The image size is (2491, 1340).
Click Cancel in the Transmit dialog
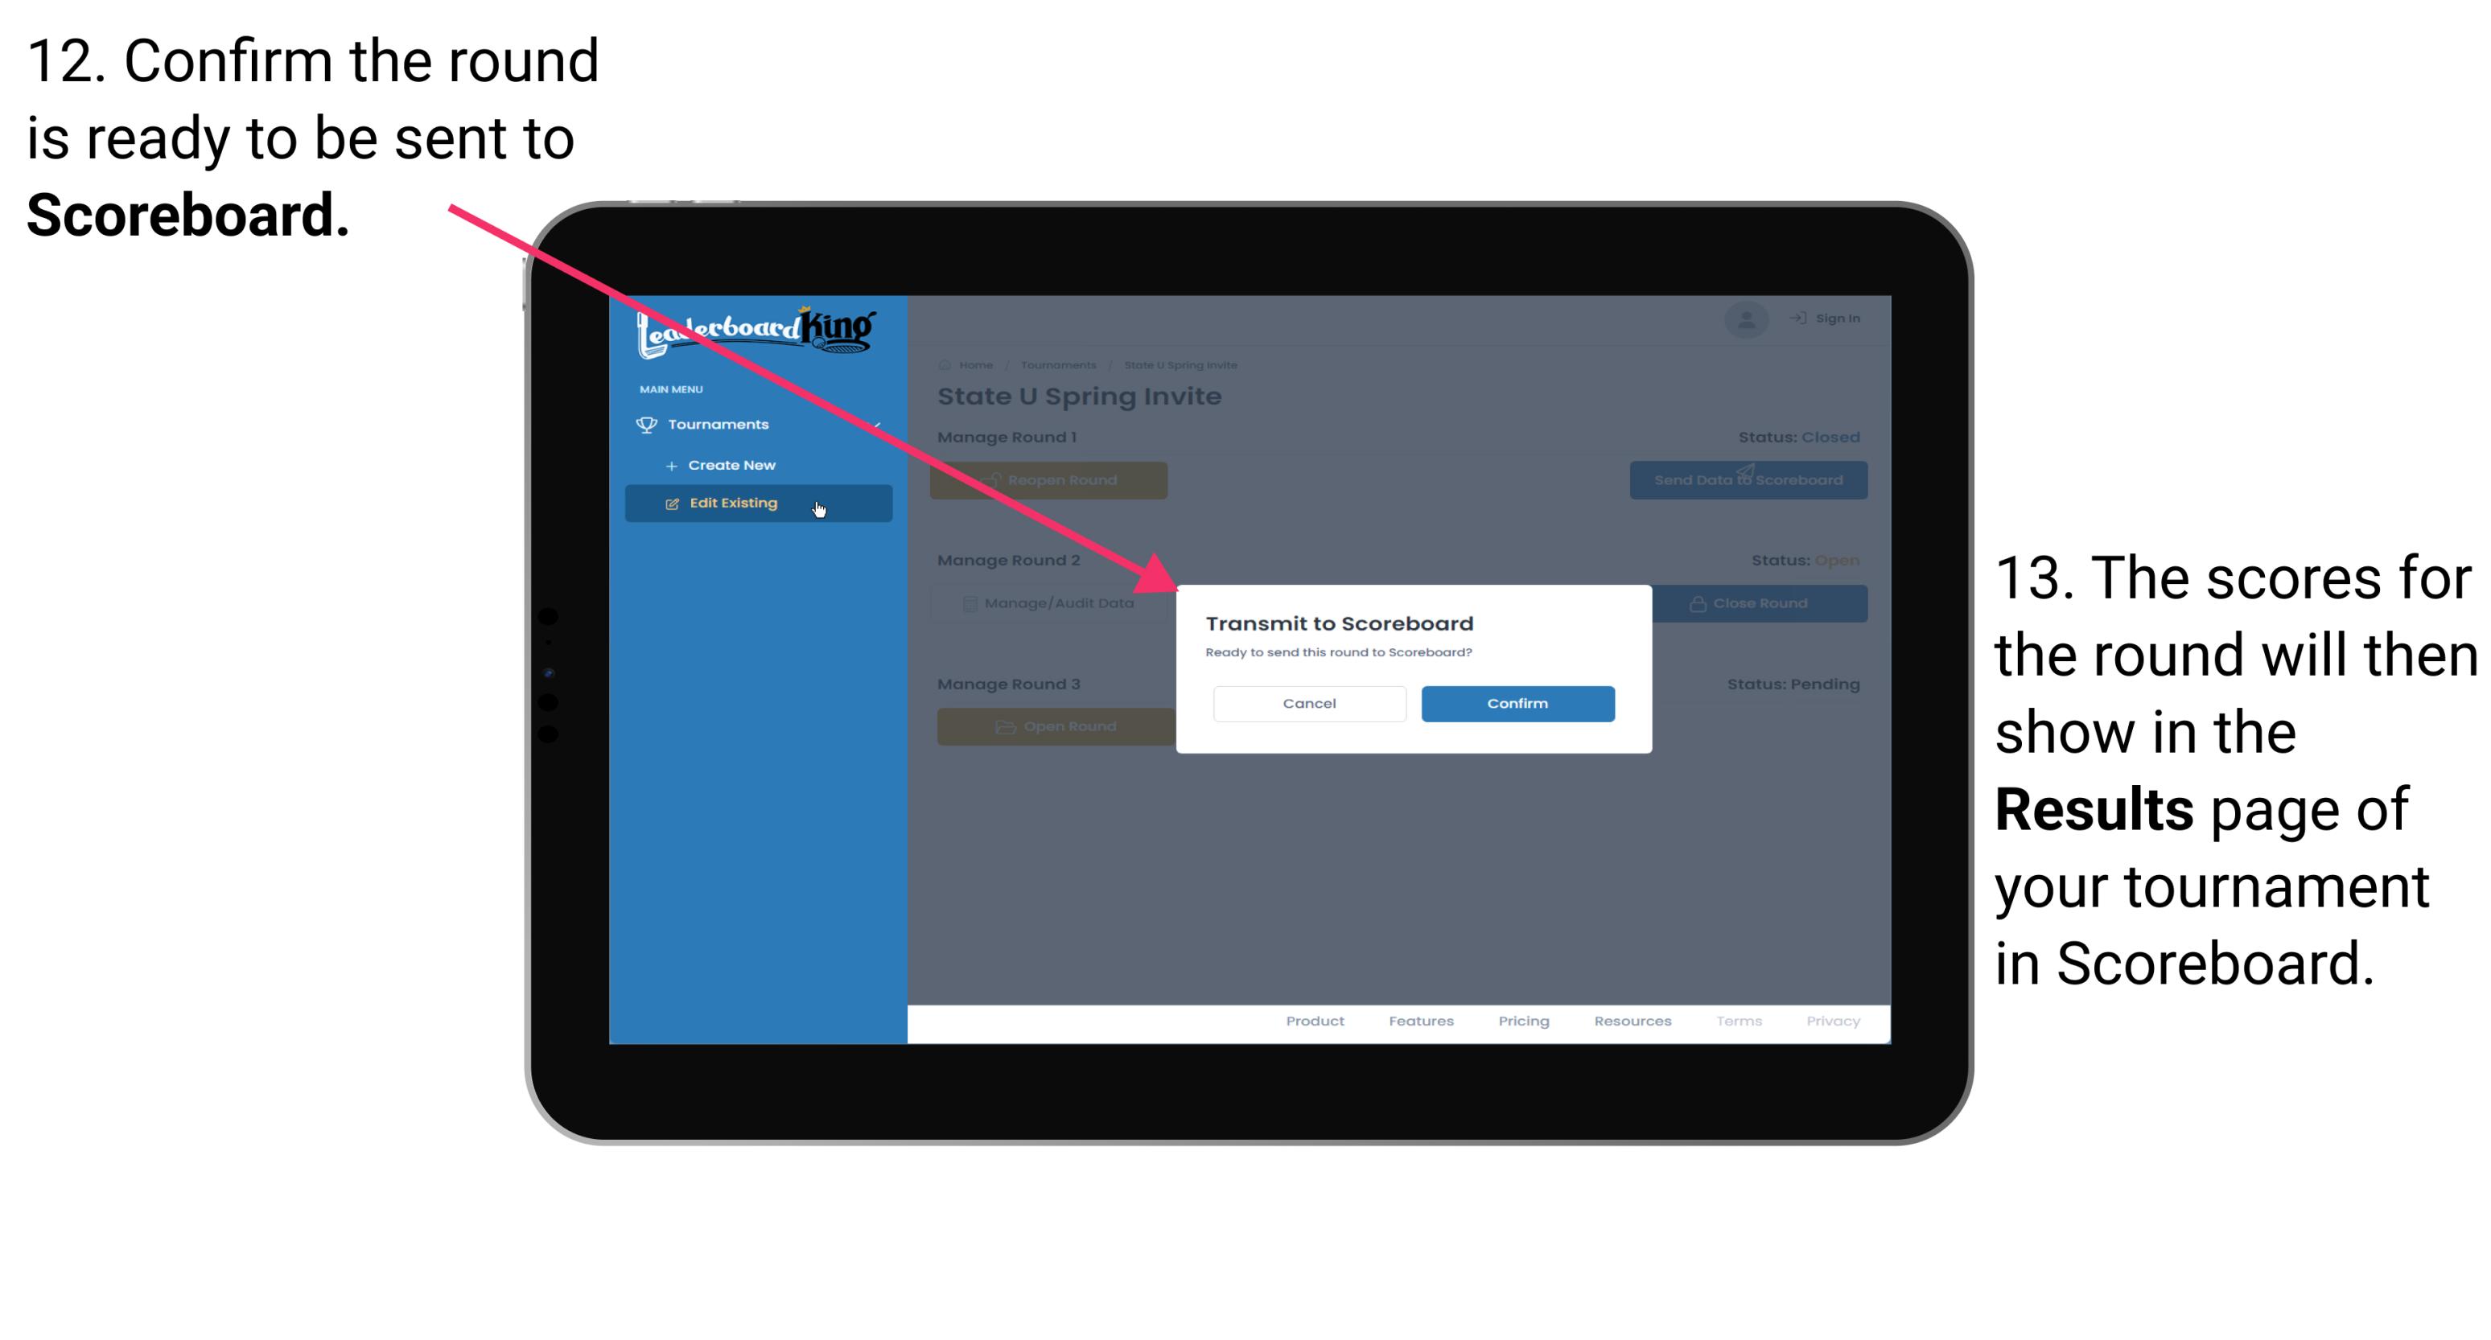pyautogui.click(x=1309, y=701)
